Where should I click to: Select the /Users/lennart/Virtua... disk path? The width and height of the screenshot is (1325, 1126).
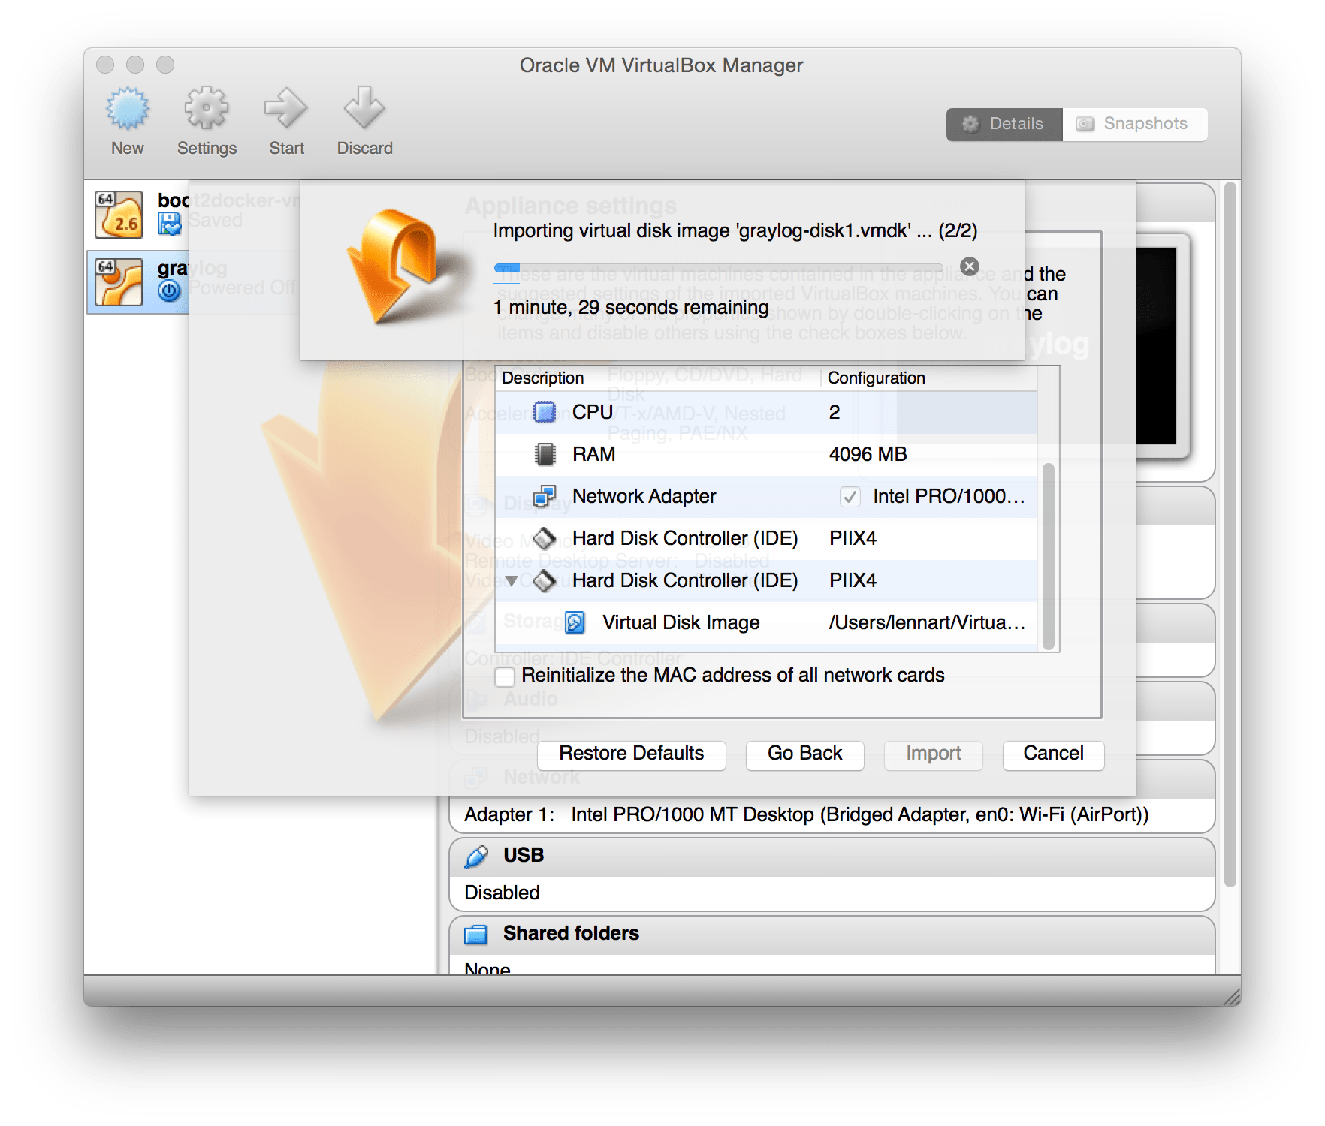[x=927, y=622]
